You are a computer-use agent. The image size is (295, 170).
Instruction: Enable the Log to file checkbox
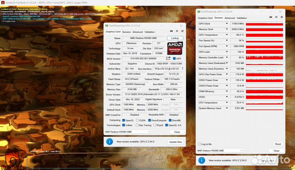pos(200,144)
